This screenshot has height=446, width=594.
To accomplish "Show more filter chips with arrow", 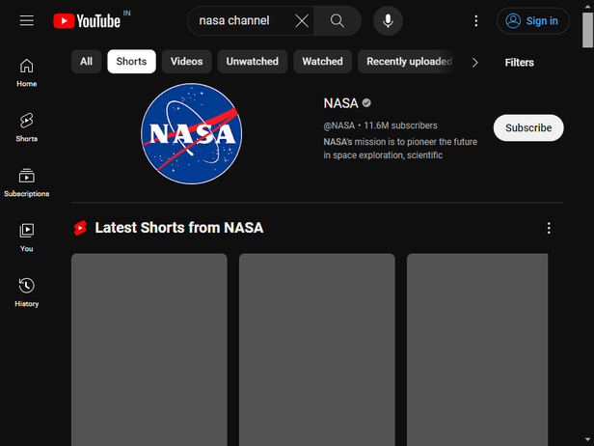I will click(474, 62).
